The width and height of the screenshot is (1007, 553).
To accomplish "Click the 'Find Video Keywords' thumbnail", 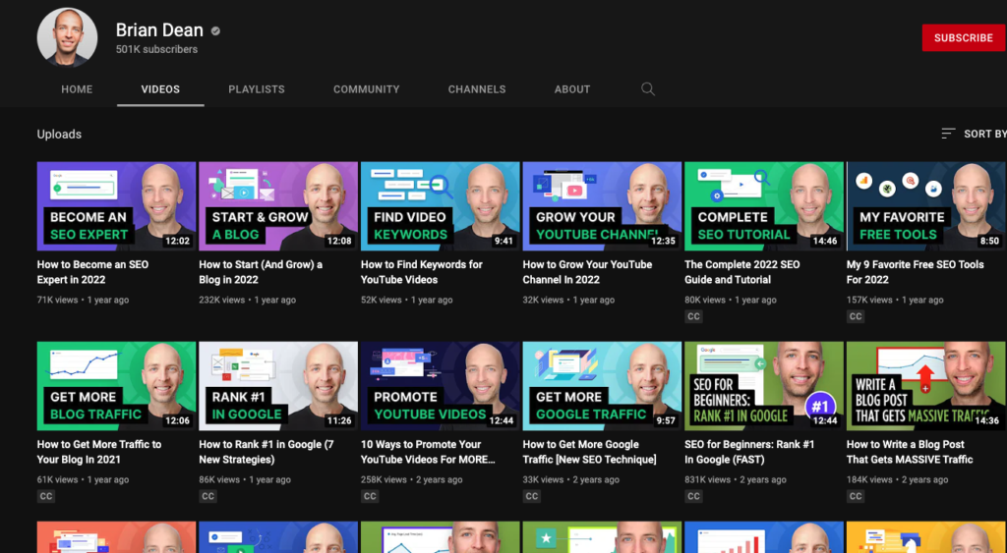I will pyautogui.click(x=440, y=206).
